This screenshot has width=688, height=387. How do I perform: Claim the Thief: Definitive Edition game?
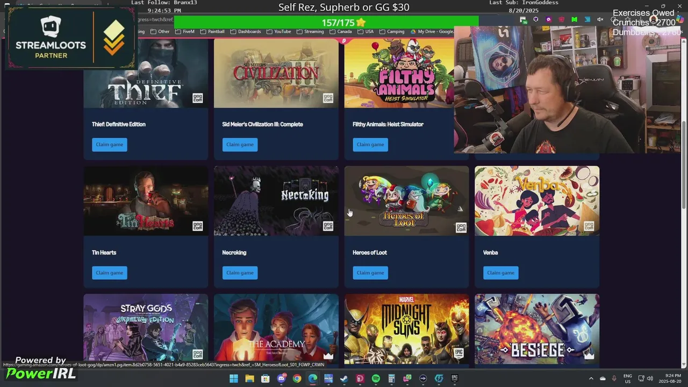coord(110,144)
